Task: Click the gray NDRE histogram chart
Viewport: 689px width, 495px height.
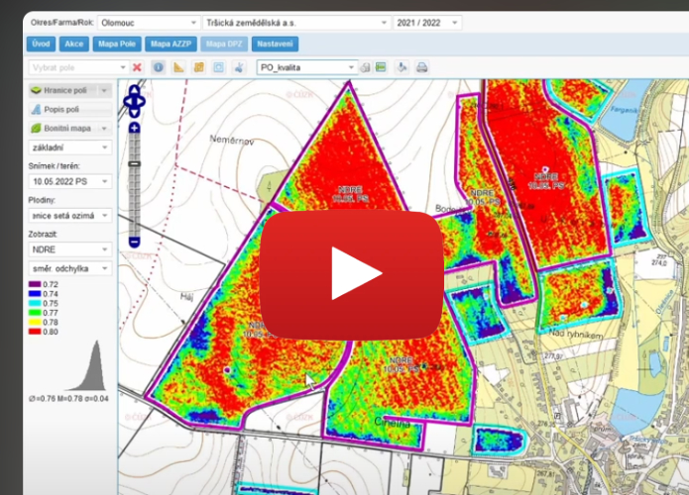Action: 87,365
